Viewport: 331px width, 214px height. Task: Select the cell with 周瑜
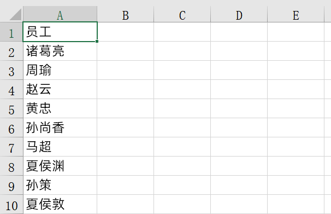(x=60, y=70)
